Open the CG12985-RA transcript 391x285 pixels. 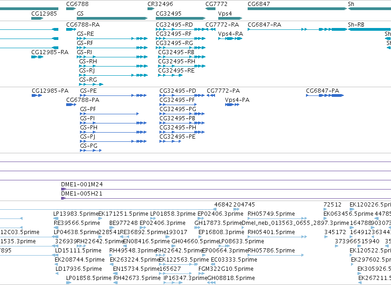click(37, 57)
